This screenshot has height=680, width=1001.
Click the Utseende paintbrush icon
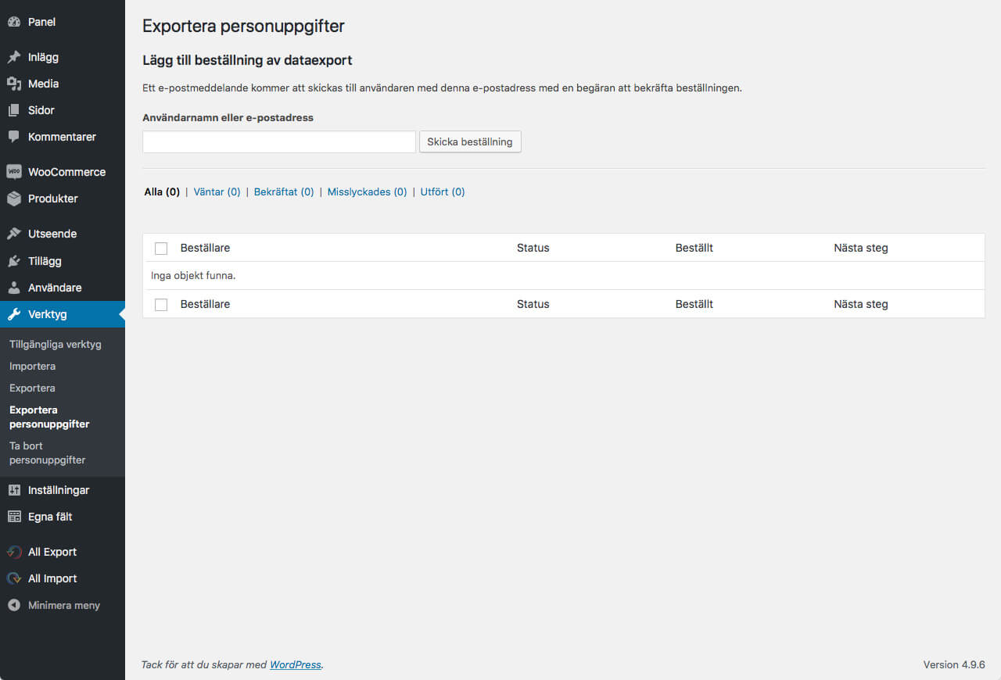click(14, 234)
